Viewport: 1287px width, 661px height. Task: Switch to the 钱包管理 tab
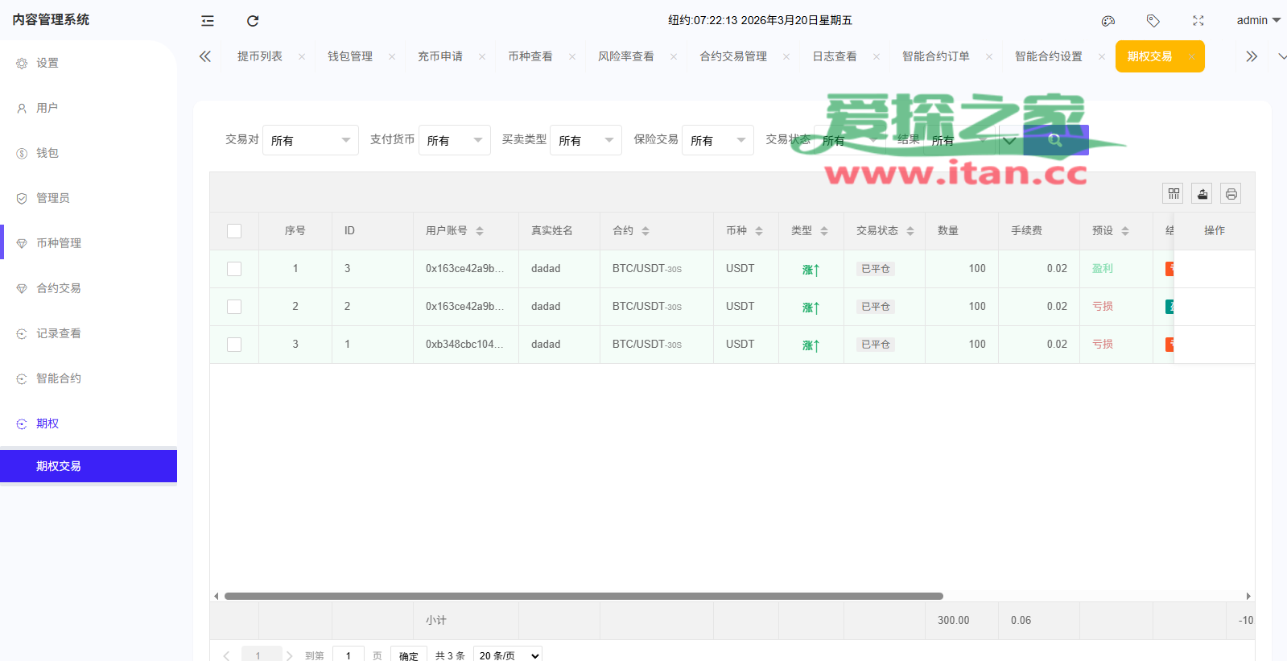[x=350, y=56]
